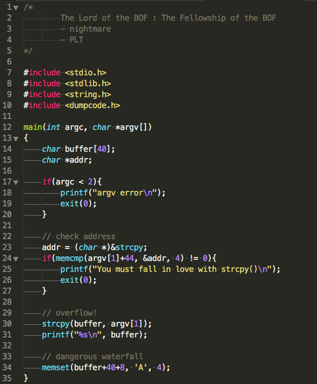Click on '*argv[]' parameter in main
This screenshot has height=384, width=317.
click(131, 127)
